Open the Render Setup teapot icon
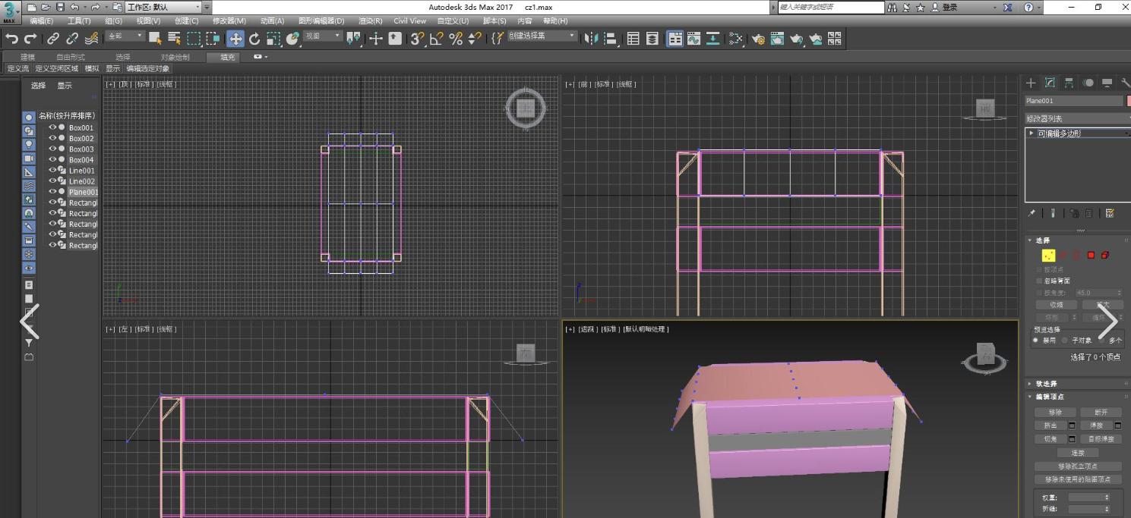Image resolution: width=1131 pixels, height=518 pixels. point(759,39)
